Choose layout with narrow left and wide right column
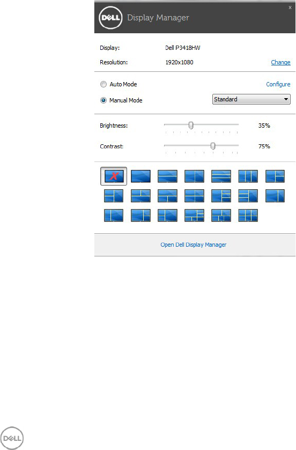 click(114, 215)
